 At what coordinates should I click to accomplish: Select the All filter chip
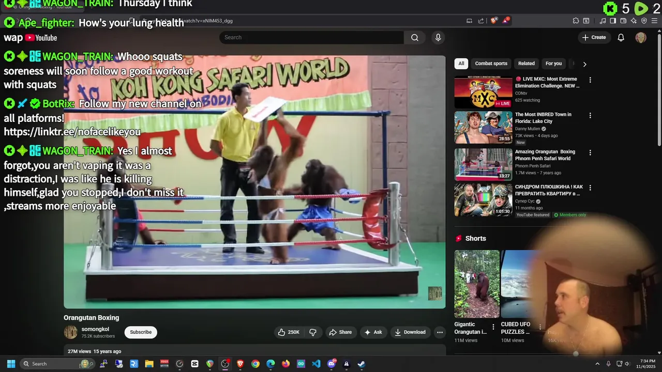[x=461, y=64]
